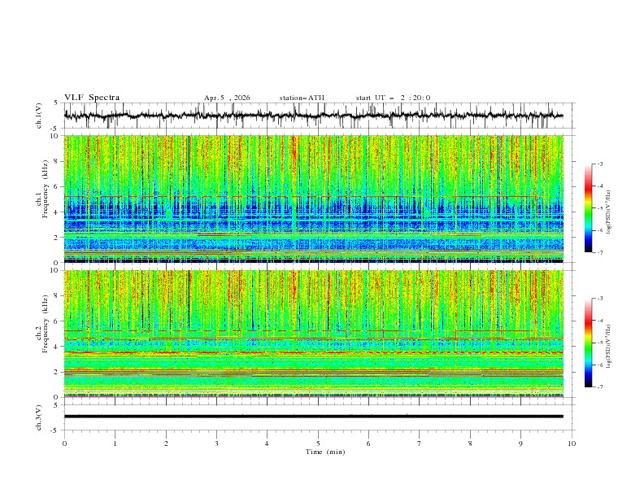Click the time axis tick label '0'
This screenshot has height=498, width=644.
pyautogui.click(x=64, y=443)
